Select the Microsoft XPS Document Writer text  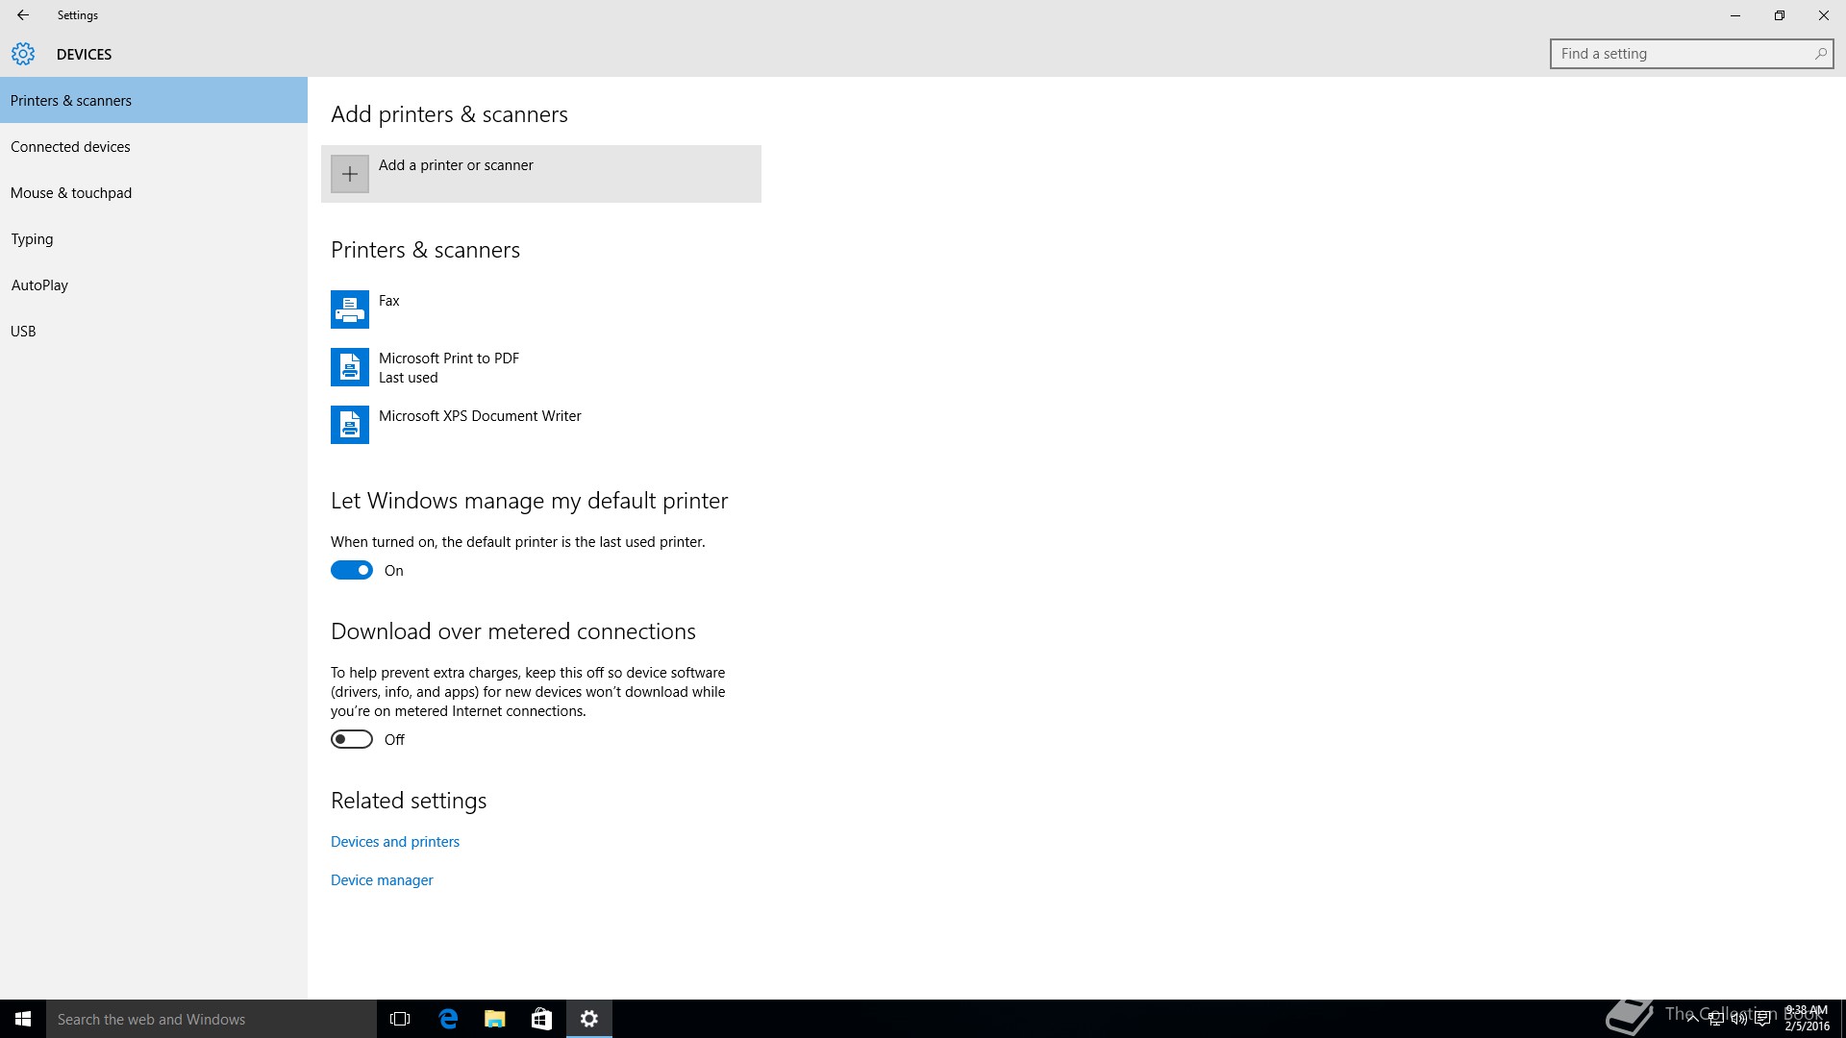click(480, 416)
